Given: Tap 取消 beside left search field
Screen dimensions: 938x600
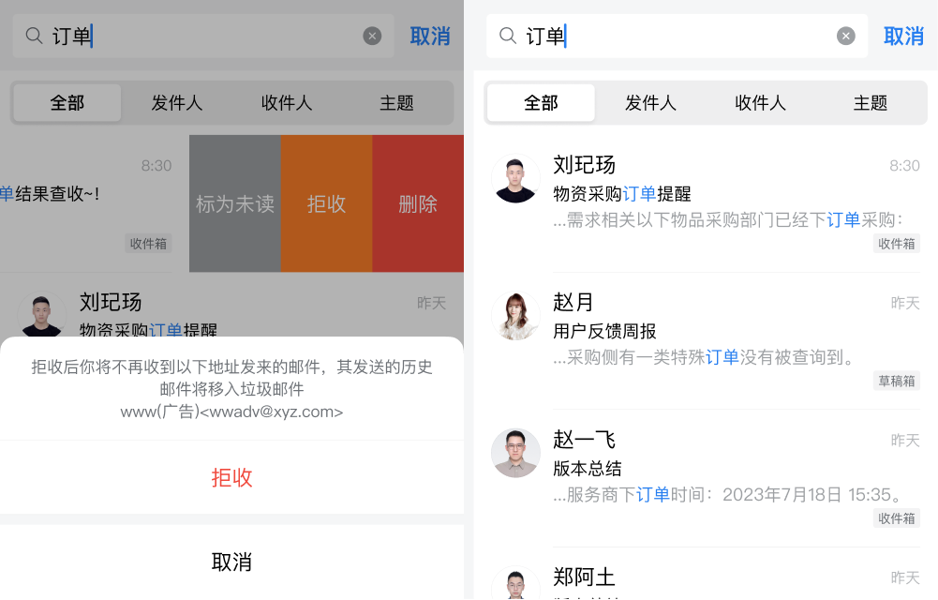Looking at the screenshot, I should tap(430, 36).
